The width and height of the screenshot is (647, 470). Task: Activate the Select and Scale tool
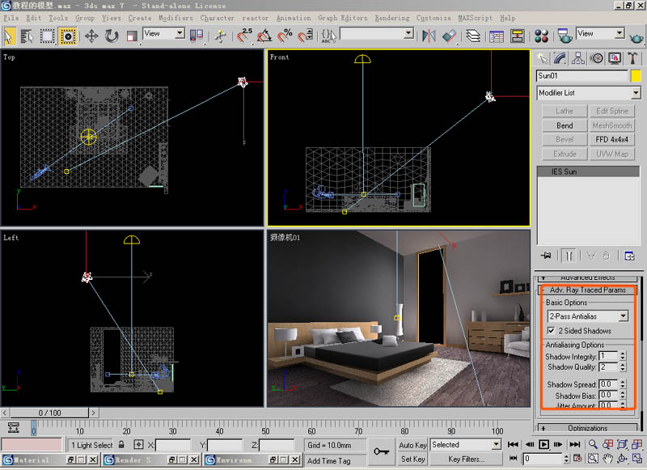pyautogui.click(x=132, y=36)
